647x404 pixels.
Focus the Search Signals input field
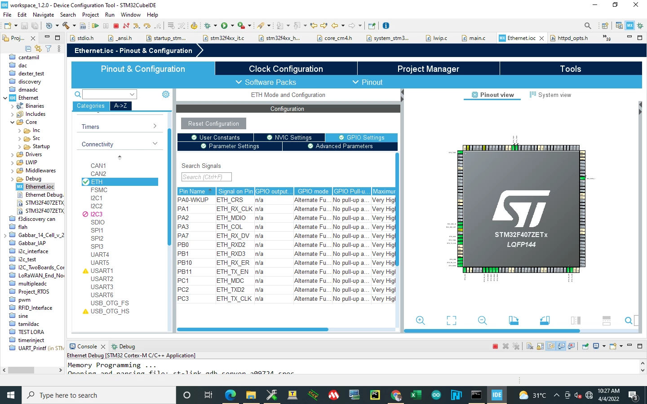[207, 177]
